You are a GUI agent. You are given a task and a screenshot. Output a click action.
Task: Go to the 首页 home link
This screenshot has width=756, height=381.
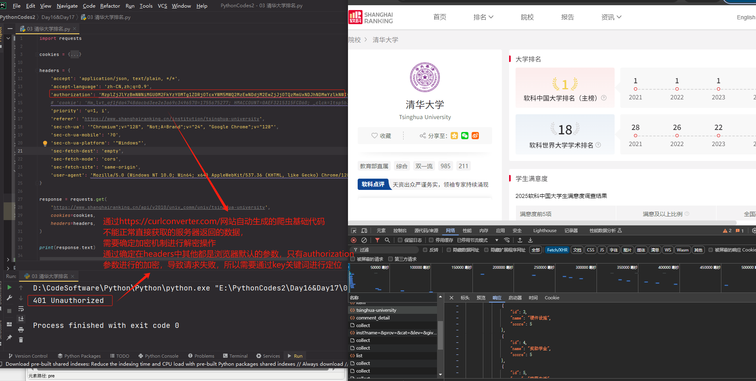tap(439, 17)
